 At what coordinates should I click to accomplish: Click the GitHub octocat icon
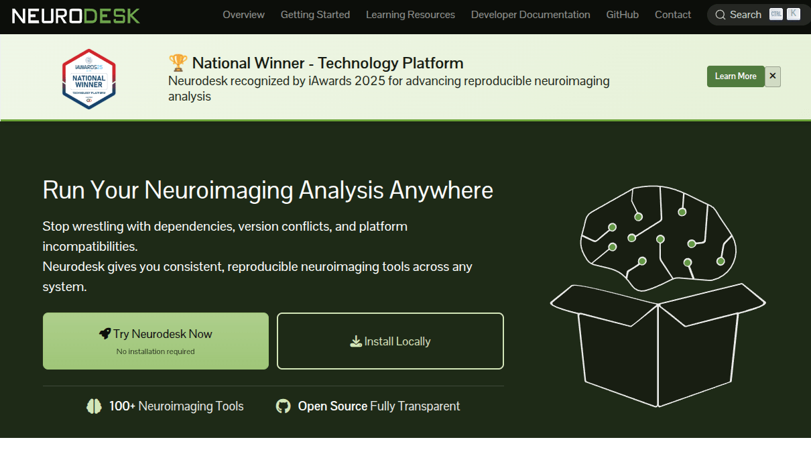(x=283, y=406)
